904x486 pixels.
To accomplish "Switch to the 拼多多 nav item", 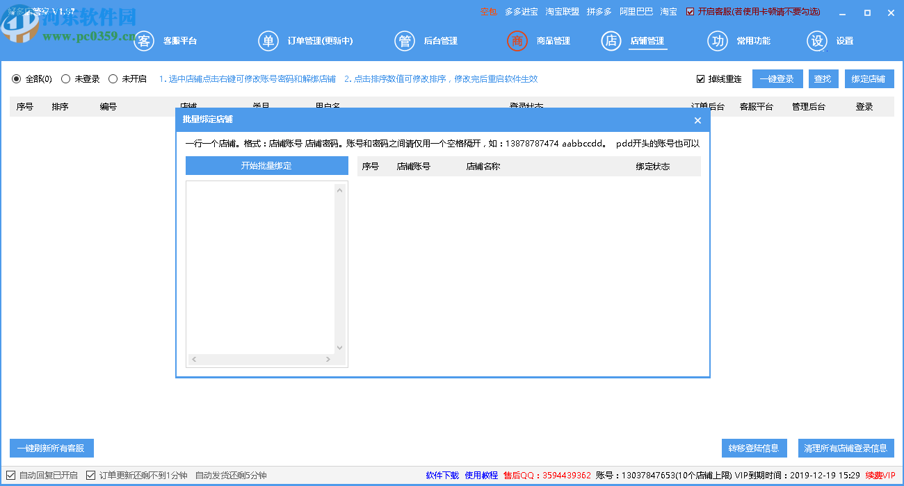I will 599,12.
